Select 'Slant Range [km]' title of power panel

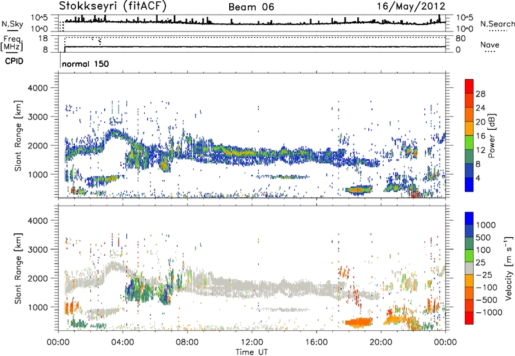coord(17,136)
